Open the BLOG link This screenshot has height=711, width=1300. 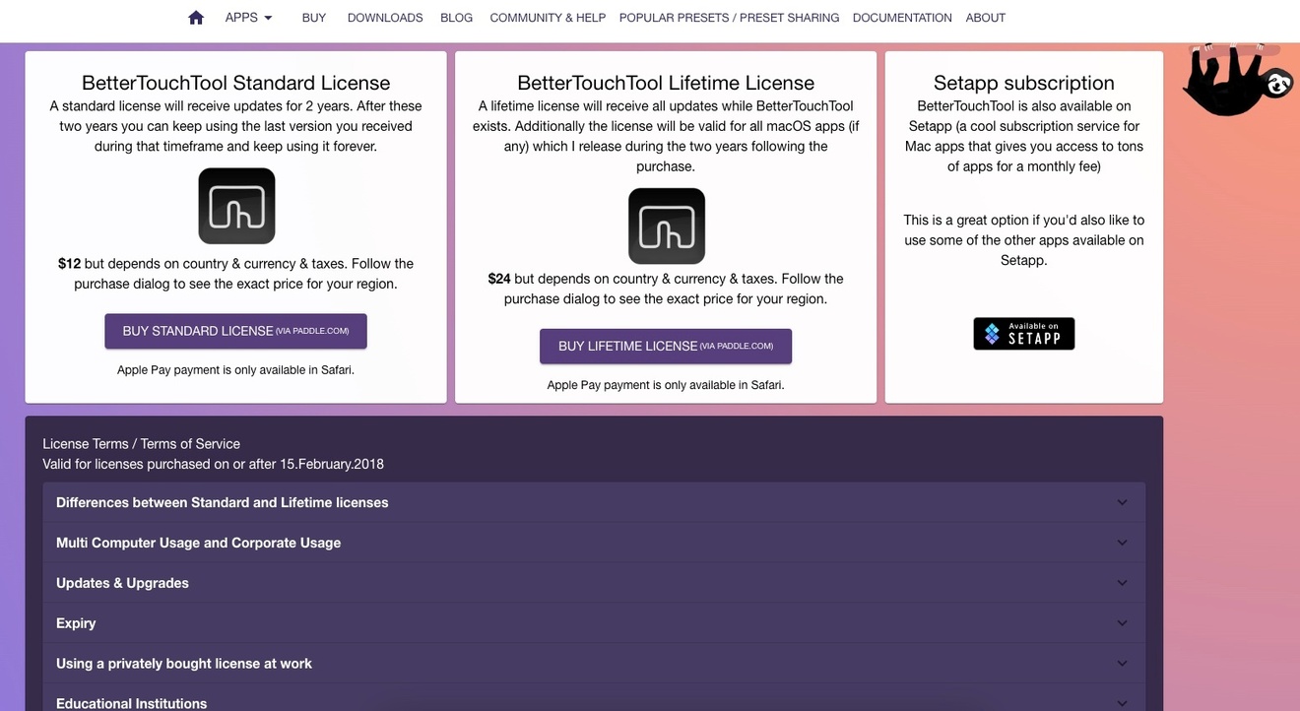click(x=457, y=18)
